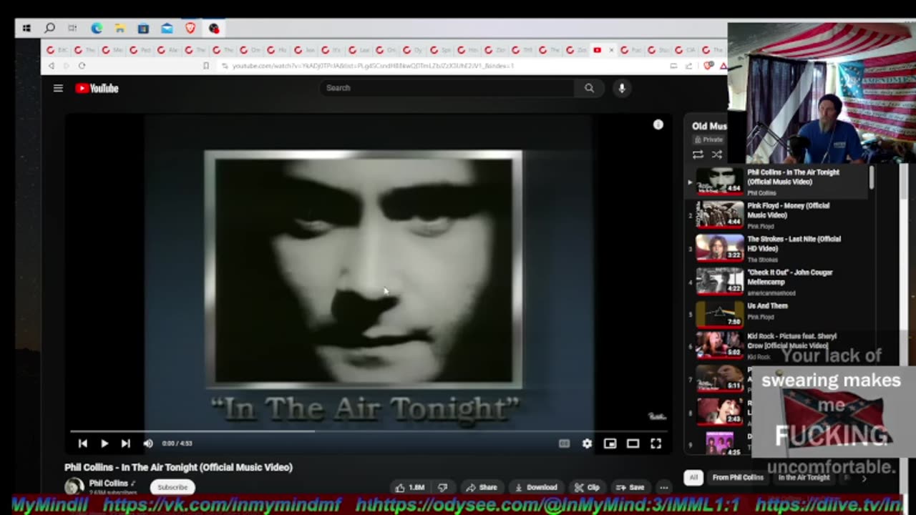916x515 pixels.
Task: Select the From Phil Collins chip
Action: 737,477
